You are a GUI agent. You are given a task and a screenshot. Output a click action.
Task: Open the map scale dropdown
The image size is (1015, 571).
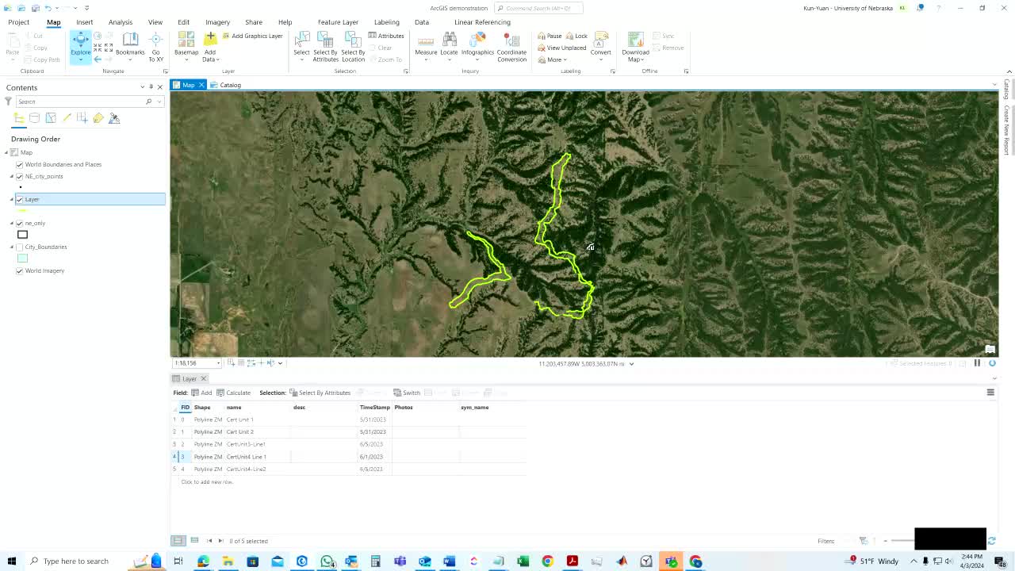219,363
